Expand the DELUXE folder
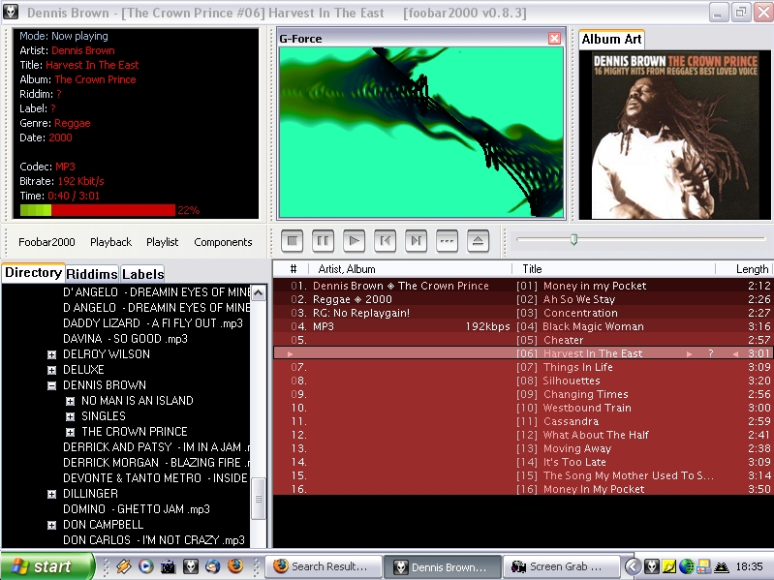Image resolution: width=774 pixels, height=580 pixels. [52, 370]
